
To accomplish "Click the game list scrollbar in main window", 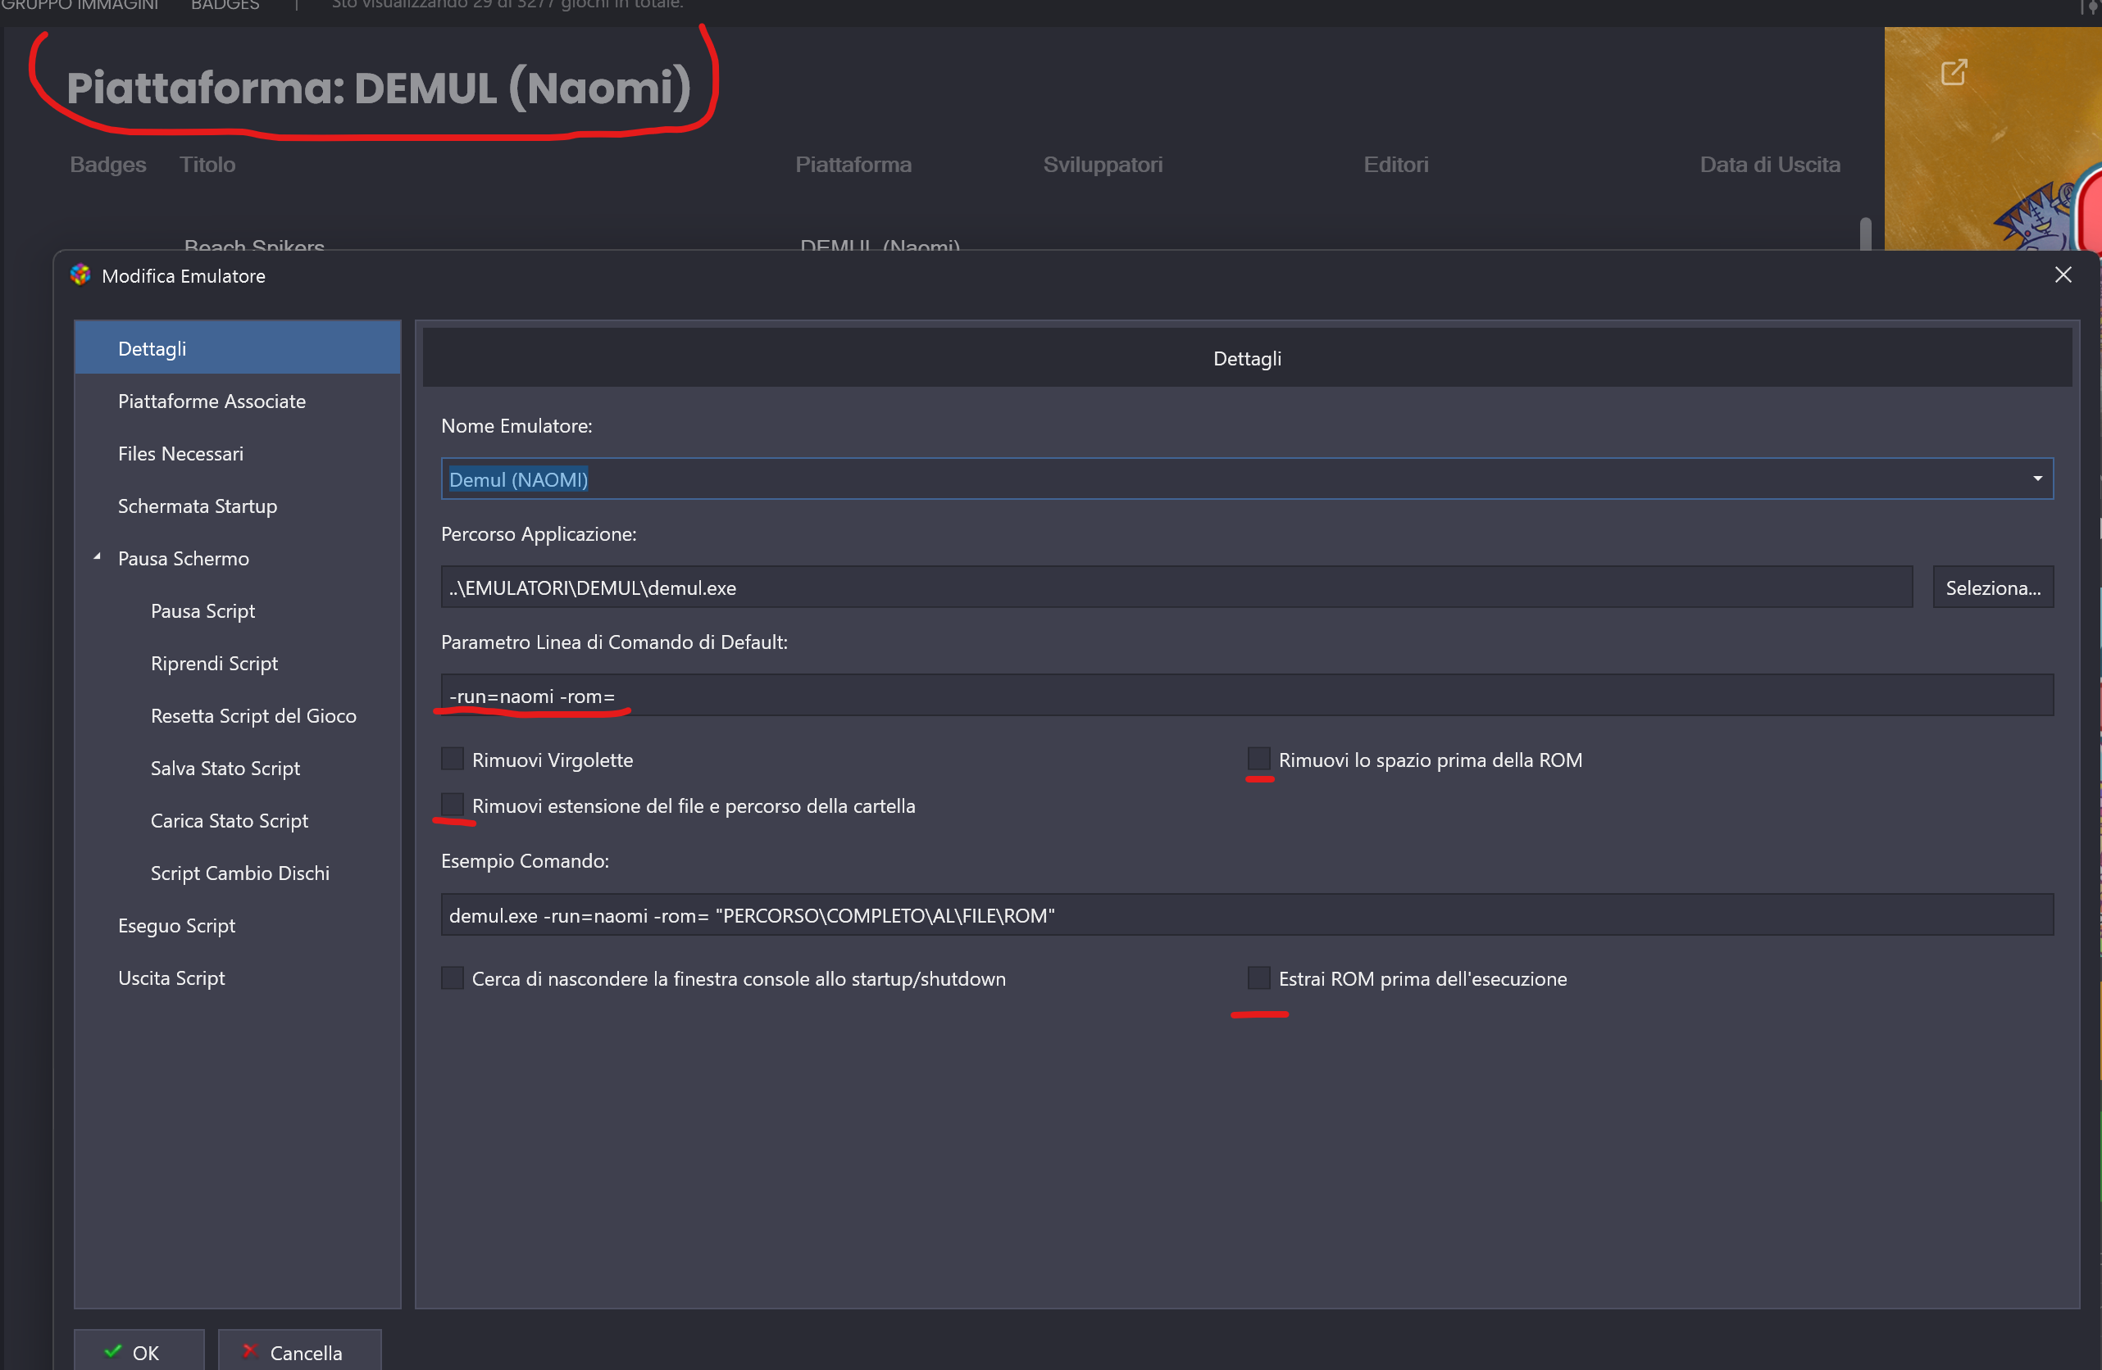I will coord(1865,234).
